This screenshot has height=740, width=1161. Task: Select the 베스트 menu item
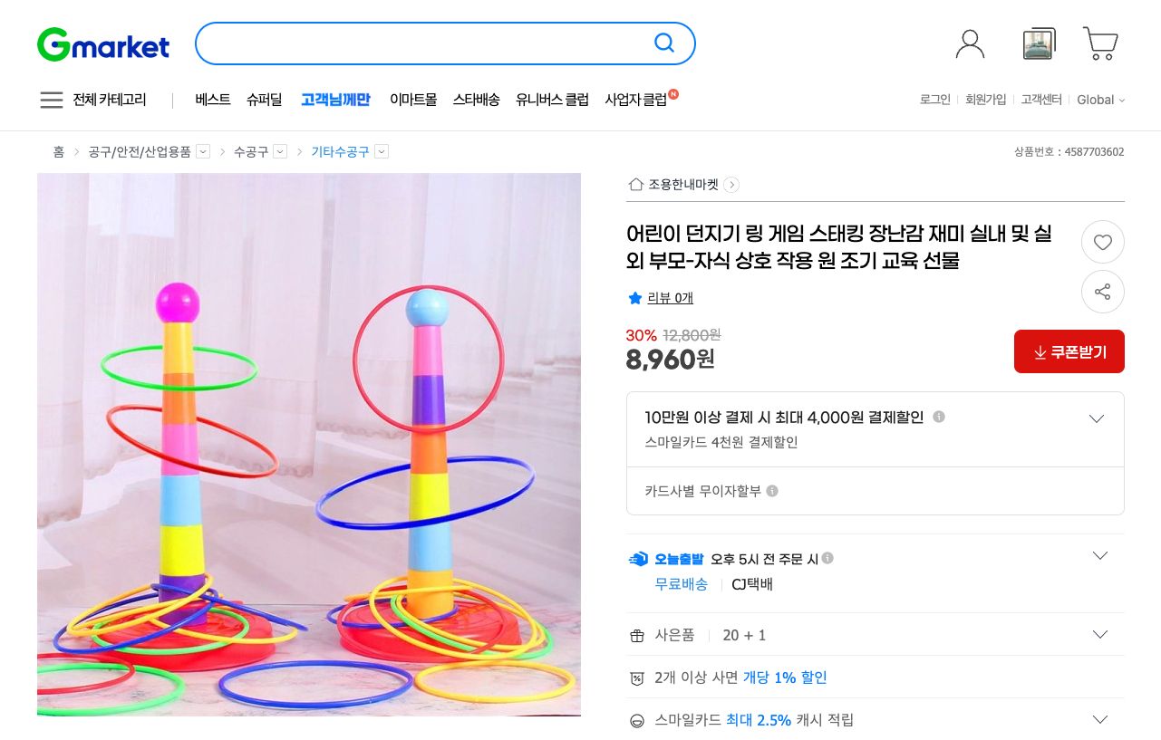tap(211, 100)
